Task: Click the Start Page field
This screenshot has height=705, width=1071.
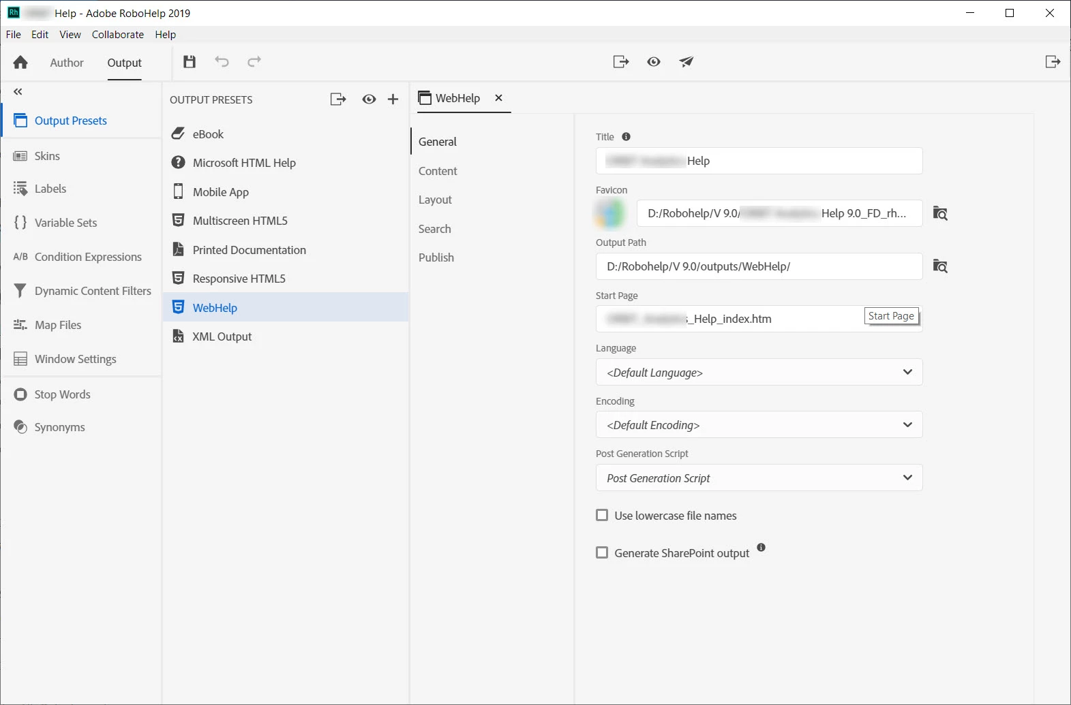Action: pyautogui.click(x=759, y=319)
